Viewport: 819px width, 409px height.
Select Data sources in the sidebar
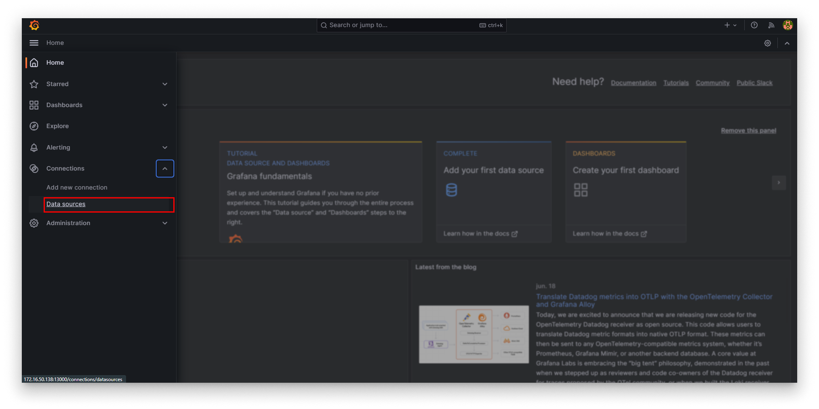(66, 204)
